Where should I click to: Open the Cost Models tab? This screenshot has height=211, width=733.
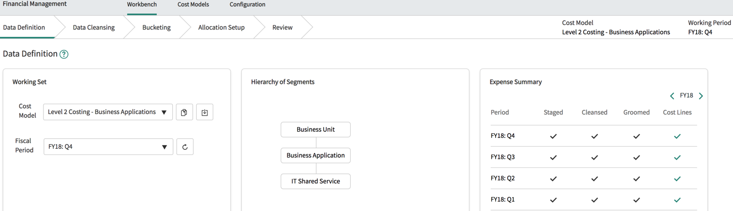[193, 5]
